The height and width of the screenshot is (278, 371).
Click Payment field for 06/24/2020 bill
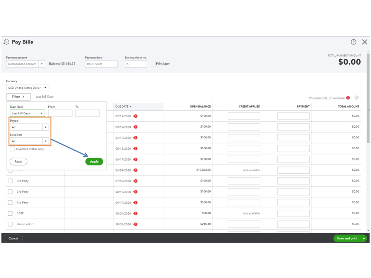click(293, 170)
